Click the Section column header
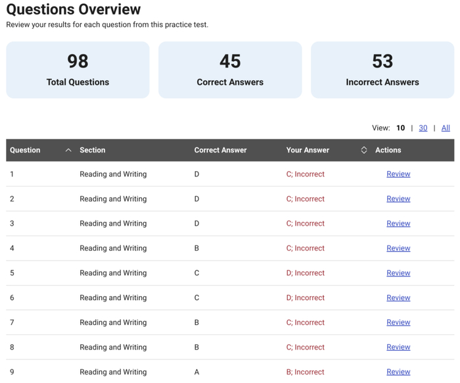Viewport: 460px width, 383px height. pos(93,150)
